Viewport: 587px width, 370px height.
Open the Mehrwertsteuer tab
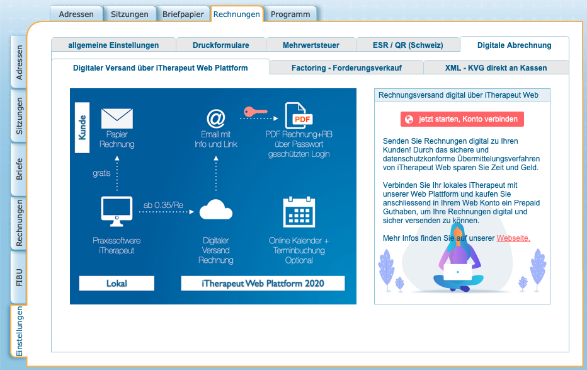coord(311,45)
